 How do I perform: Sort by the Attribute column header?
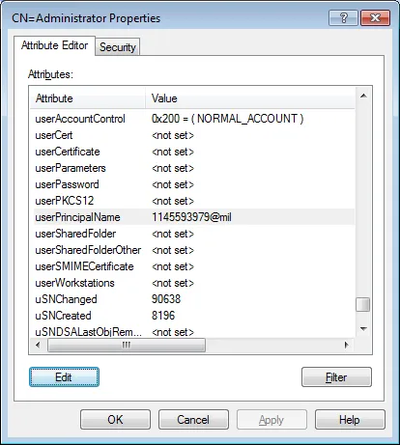pyautogui.click(x=87, y=98)
